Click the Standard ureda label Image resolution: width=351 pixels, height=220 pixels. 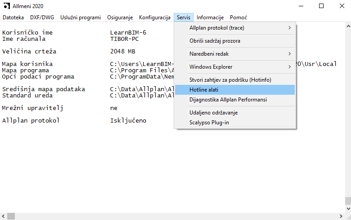[27, 95]
